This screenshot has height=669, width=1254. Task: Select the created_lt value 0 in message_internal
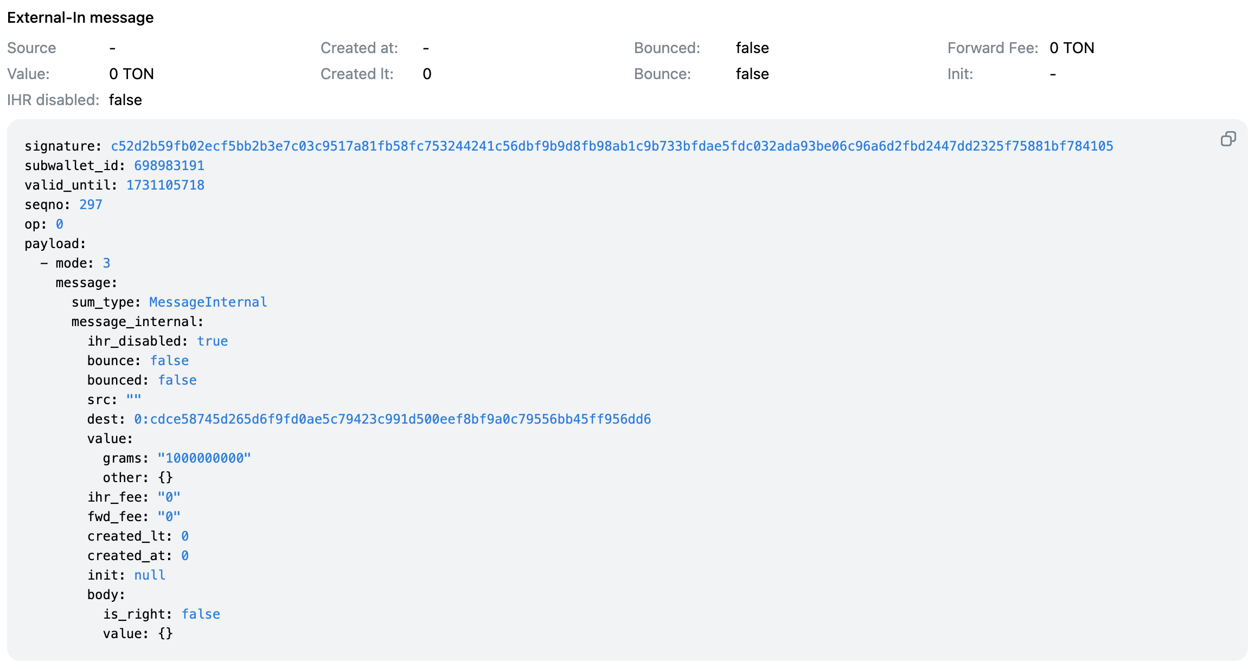coord(184,536)
